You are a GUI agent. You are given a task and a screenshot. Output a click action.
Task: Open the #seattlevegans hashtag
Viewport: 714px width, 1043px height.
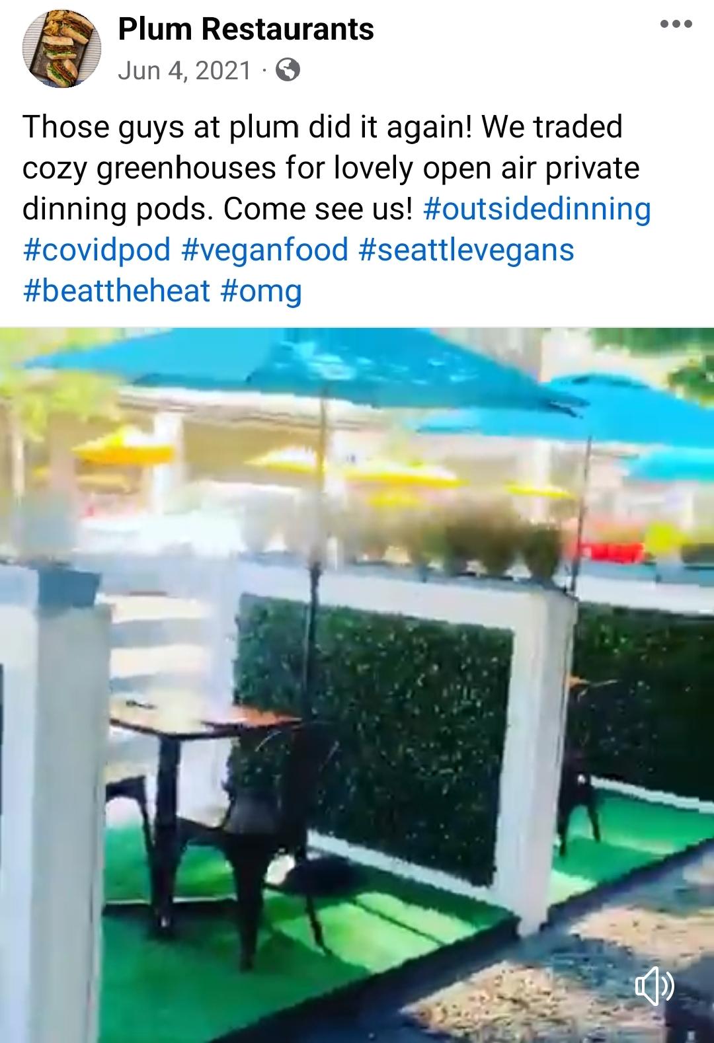click(x=466, y=249)
